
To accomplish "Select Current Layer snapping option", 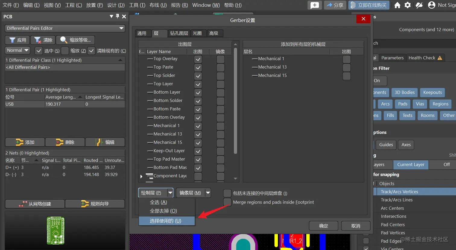I will click(411, 165).
